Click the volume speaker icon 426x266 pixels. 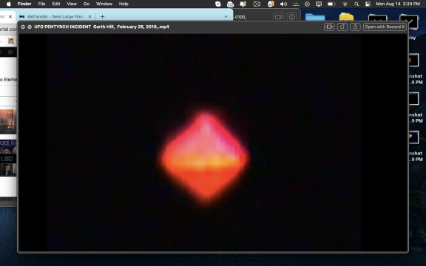click(x=283, y=4)
